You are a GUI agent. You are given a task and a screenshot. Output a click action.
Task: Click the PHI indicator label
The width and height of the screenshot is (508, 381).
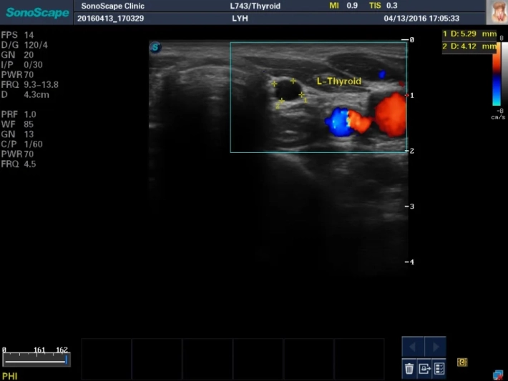(x=10, y=375)
